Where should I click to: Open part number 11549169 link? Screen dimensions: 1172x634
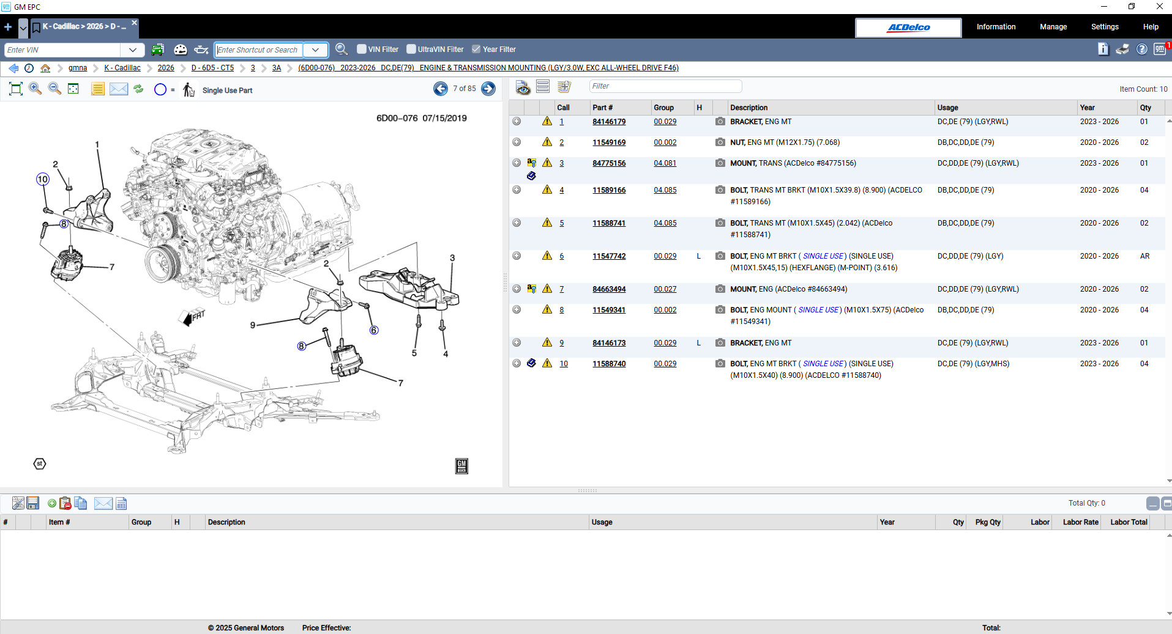[609, 142]
